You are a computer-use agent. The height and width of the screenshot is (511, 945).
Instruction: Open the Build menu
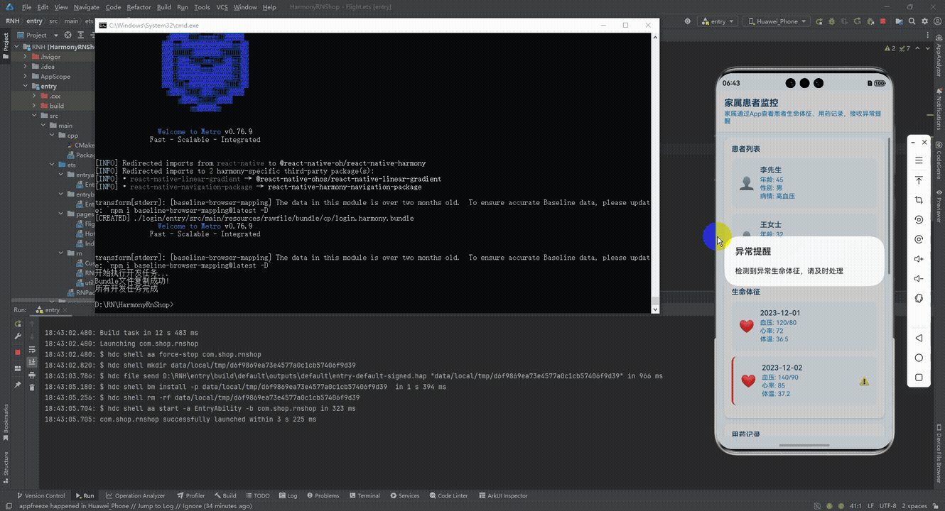pos(164,7)
